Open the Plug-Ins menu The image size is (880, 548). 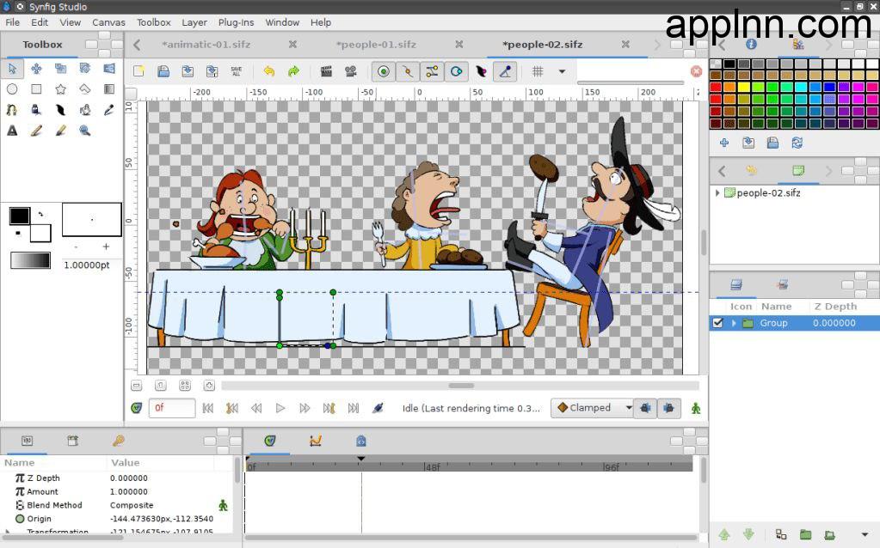click(x=236, y=22)
